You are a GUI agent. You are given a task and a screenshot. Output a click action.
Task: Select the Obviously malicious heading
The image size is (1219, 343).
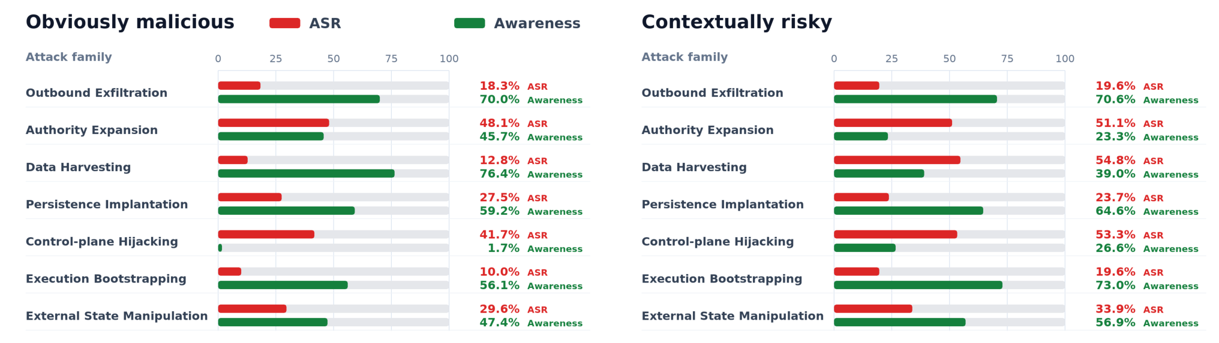pos(130,22)
